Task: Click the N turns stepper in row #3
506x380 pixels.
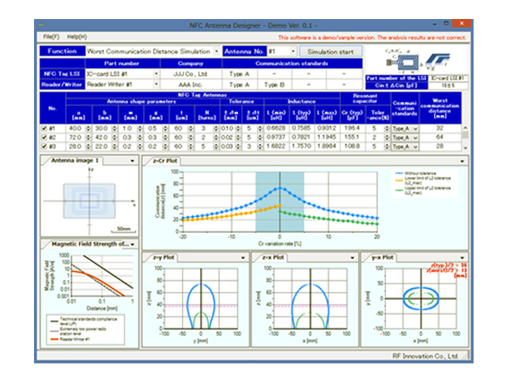Action: click(x=216, y=146)
